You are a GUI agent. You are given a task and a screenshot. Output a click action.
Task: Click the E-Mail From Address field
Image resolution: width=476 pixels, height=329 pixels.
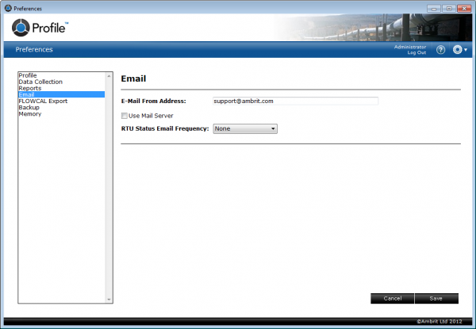point(295,101)
